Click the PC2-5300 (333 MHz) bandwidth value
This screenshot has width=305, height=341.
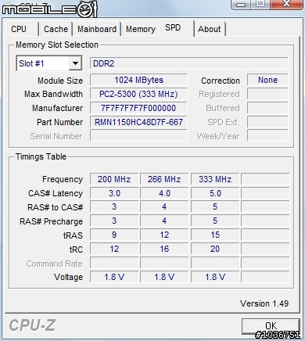point(138,94)
